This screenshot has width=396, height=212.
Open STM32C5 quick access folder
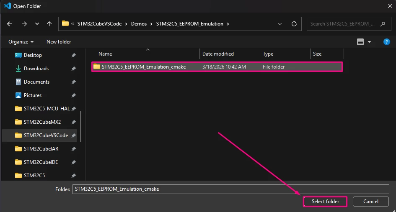coord(34,176)
